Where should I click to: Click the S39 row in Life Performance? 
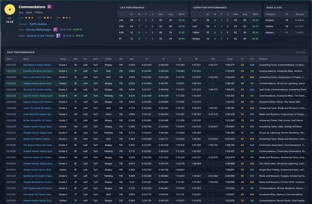pyautogui.click(x=152, y=26)
